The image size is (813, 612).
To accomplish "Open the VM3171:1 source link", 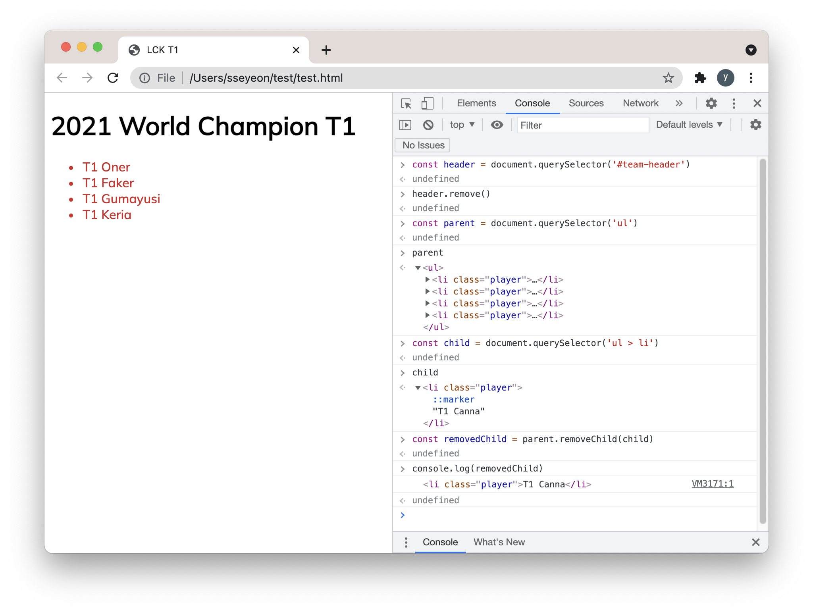I will pyautogui.click(x=712, y=484).
